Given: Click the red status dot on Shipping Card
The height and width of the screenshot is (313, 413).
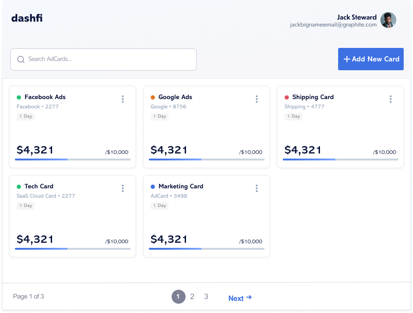Looking at the screenshot, I should (286, 98).
